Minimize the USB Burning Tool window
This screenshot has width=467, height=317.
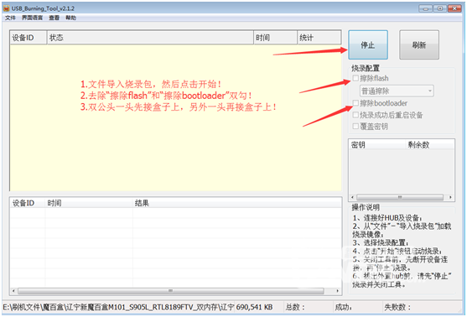[x=425, y=8]
